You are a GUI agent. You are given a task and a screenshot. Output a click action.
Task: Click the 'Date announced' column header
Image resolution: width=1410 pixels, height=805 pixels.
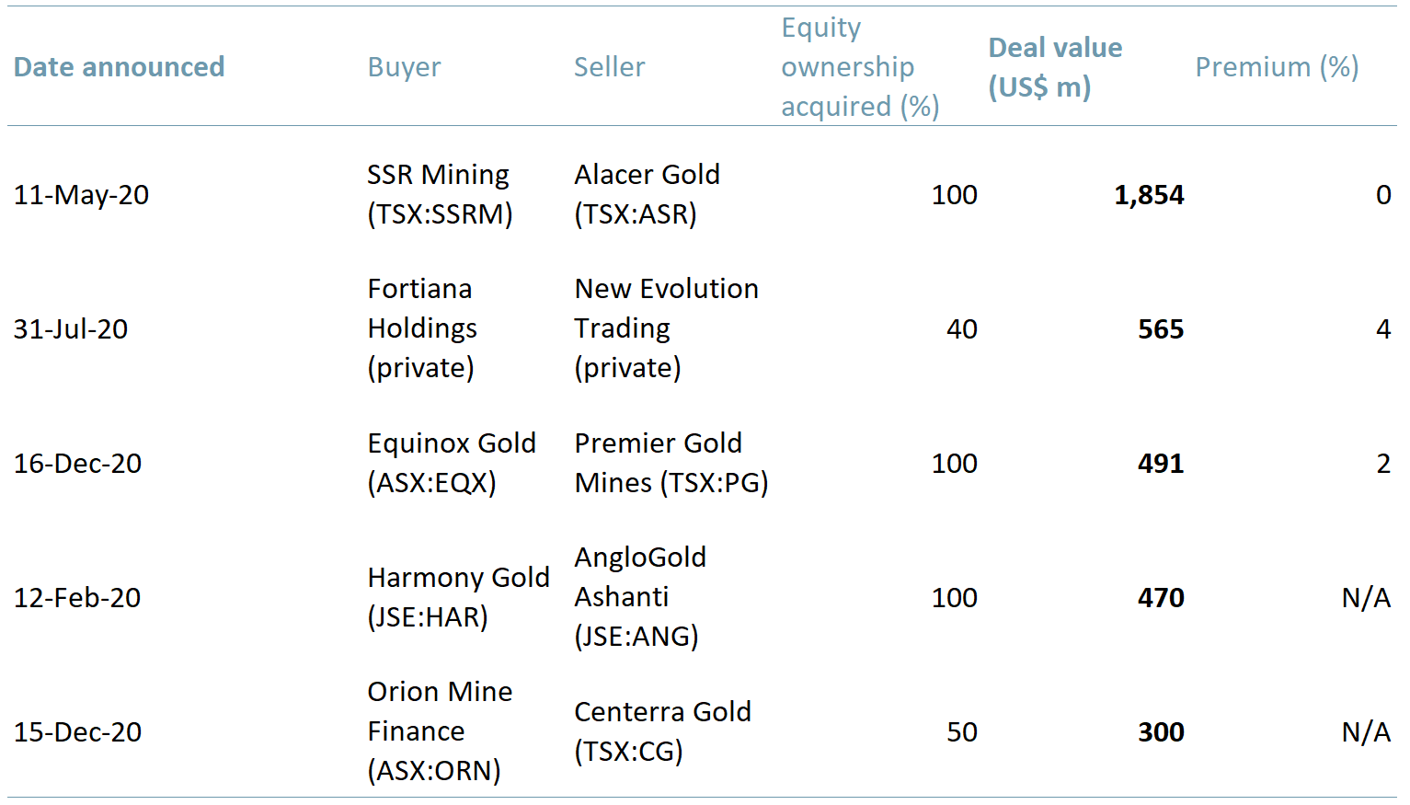[120, 67]
